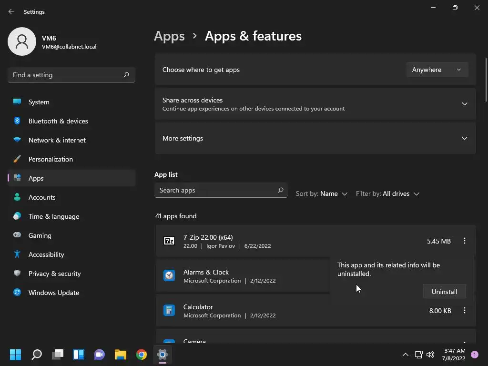Click the Privacy & security shield icon
Image resolution: width=488 pixels, height=366 pixels.
pos(17,273)
